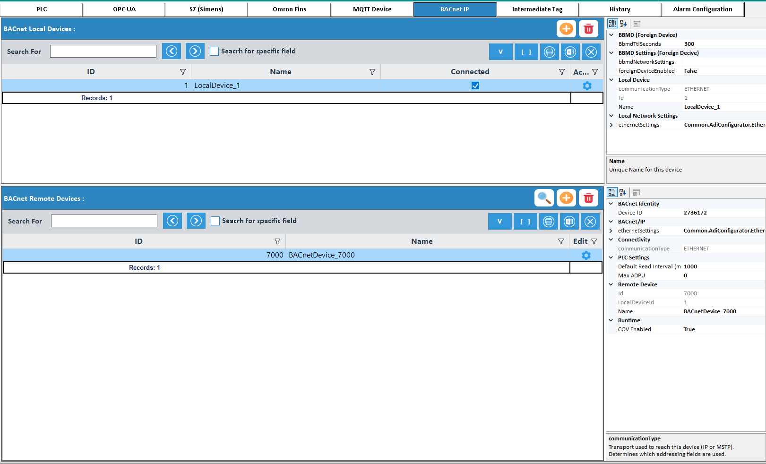Open edit gear for BACnetDevice_7000

[586, 255]
